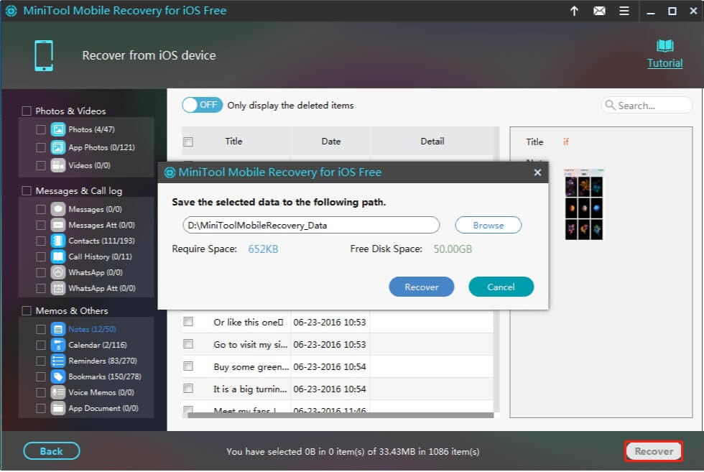
Task: Select Videos (0/0) in sidebar
Action: click(x=89, y=165)
